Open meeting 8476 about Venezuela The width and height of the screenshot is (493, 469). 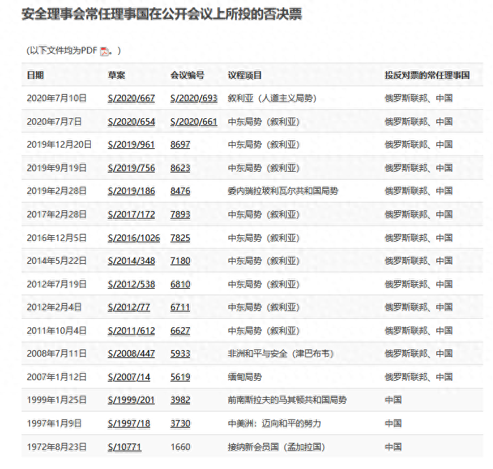coord(180,191)
